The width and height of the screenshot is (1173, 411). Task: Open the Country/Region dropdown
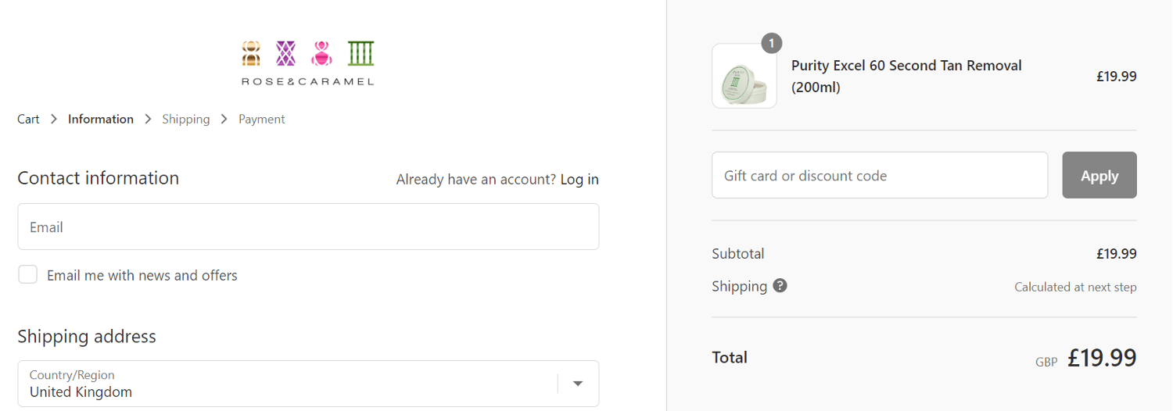308,384
